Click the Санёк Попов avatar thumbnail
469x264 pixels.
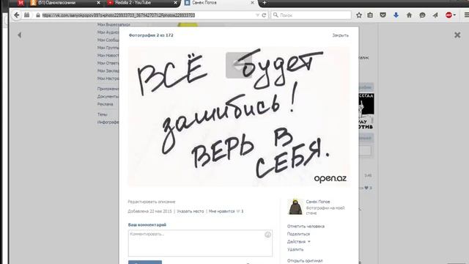pyautogui.click(x=295, y=207)
